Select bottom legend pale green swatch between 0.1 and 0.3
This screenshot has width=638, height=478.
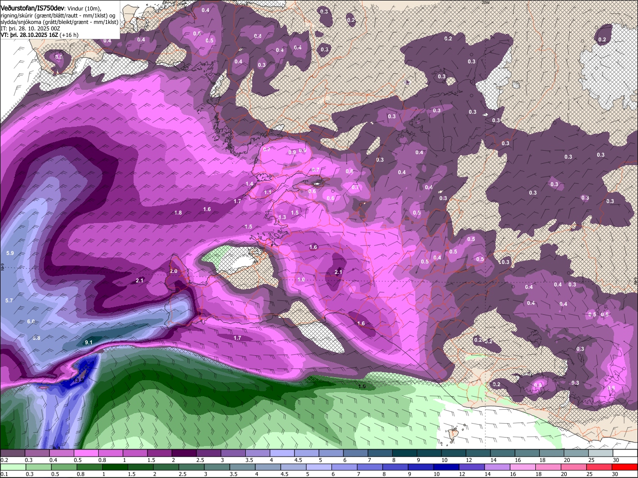(12, 467)
